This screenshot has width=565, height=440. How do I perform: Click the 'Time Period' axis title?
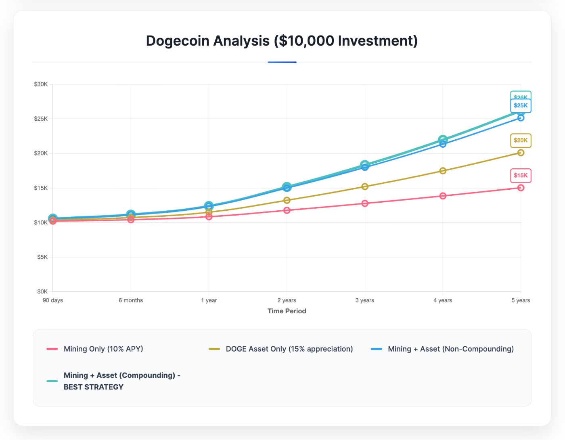[287, 311]
